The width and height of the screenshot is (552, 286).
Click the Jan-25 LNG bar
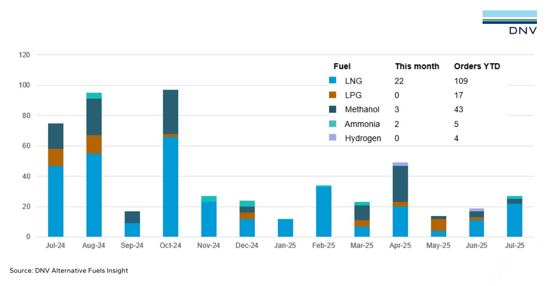[x=285, y=227]
